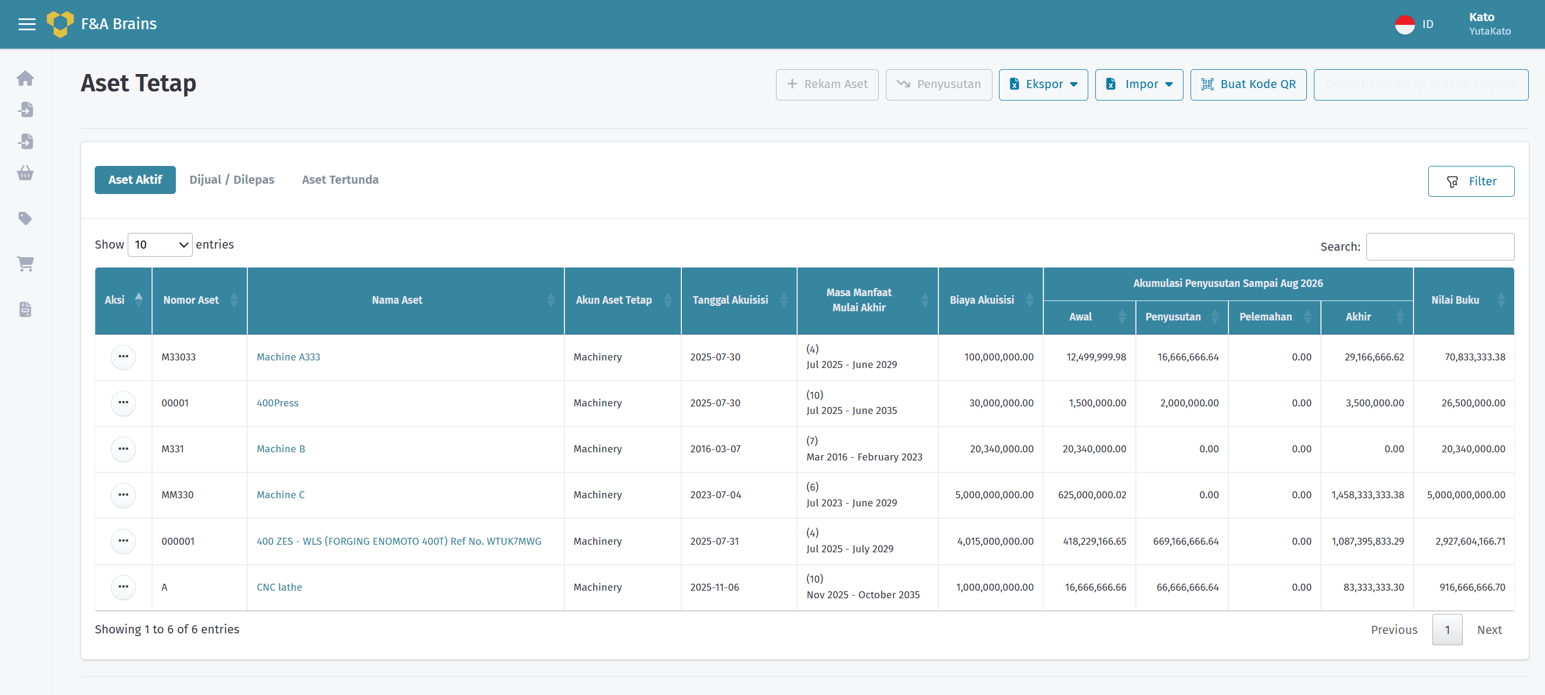This screenshot has height=695, width=1545.
Task: Click the Indonesian flag language icon
Action: tap(1405, 24)
